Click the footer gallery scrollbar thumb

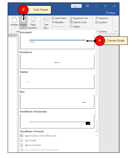pyautogui.click(x=97, y=108)
